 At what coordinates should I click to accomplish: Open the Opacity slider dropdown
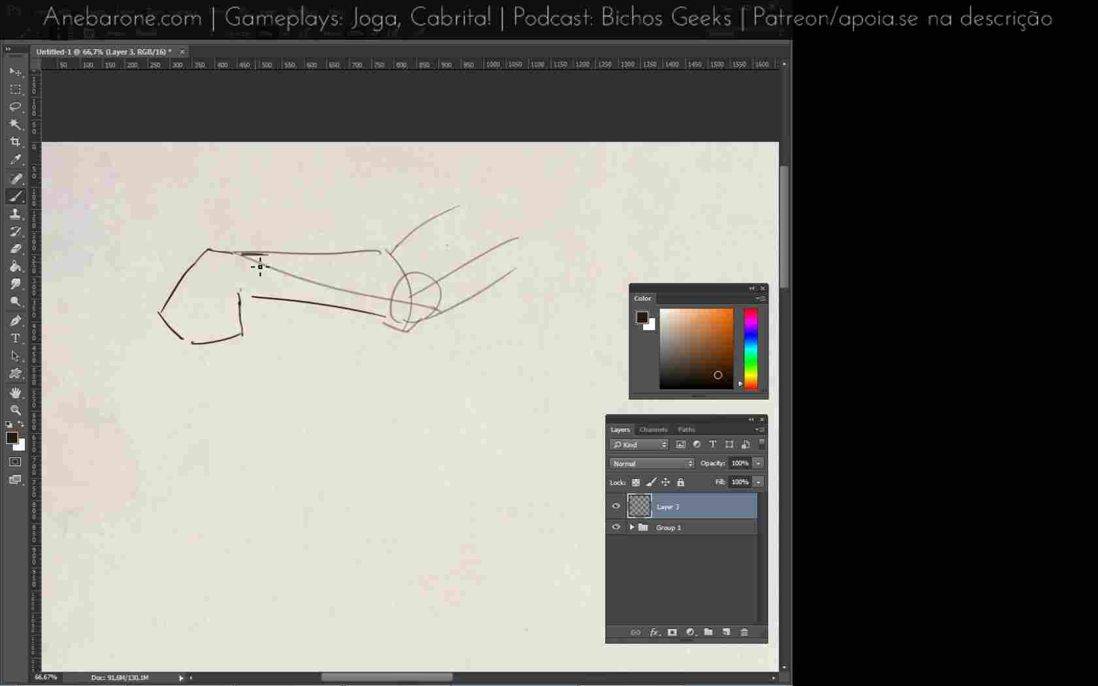coord(758,463)
